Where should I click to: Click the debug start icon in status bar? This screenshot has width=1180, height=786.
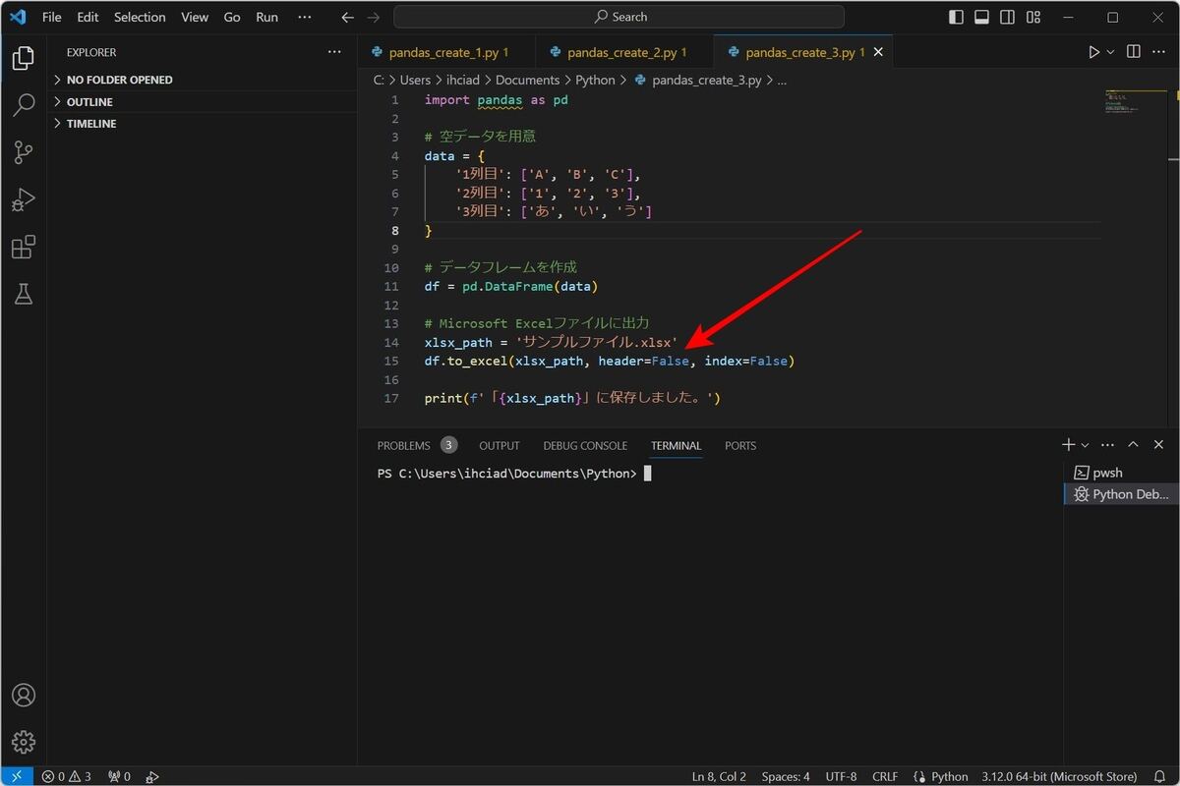(152, 776)
